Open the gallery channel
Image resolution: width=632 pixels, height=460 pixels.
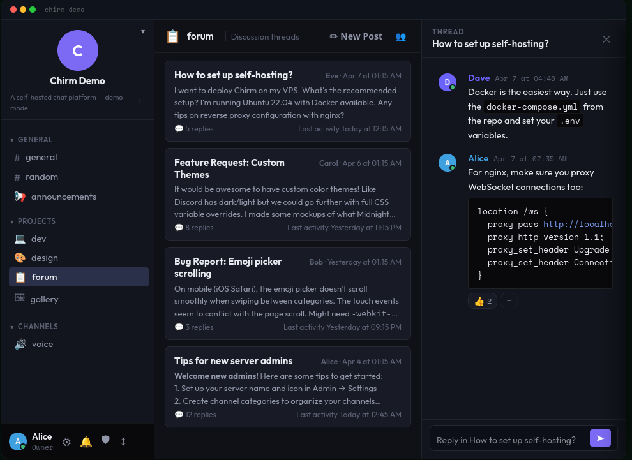[45, 300]
